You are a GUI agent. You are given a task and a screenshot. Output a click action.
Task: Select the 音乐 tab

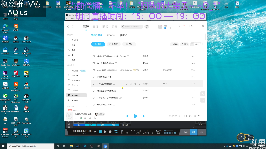[86, 27]
